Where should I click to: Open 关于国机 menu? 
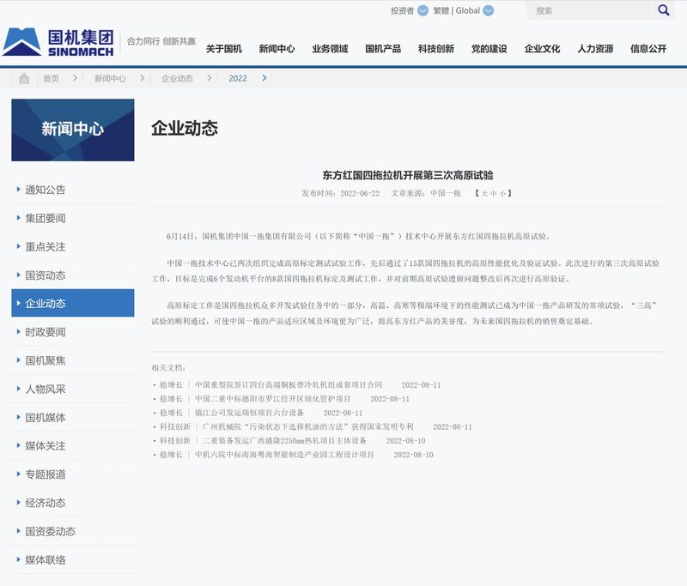tap(224, 49)
